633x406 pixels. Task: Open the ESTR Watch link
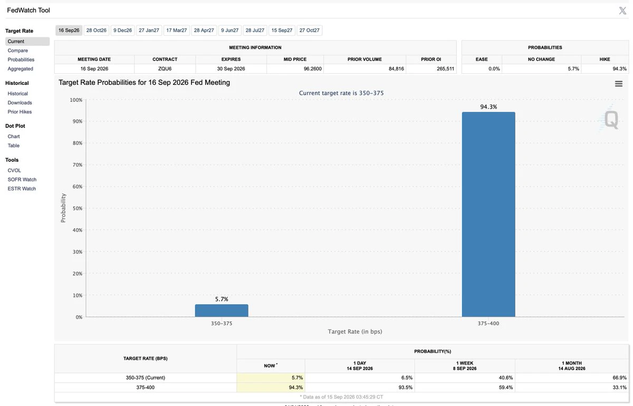coord(22,188)
